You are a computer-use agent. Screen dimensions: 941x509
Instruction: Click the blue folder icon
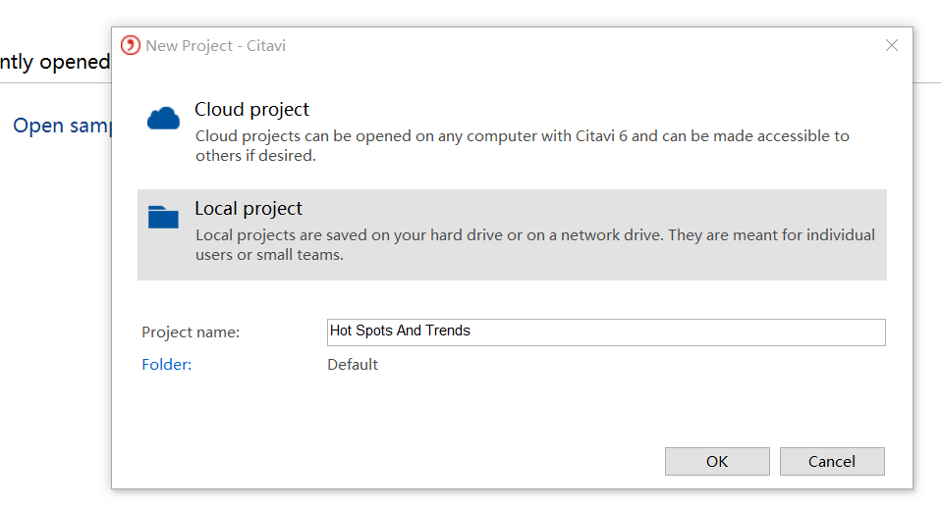click(163, 217)
